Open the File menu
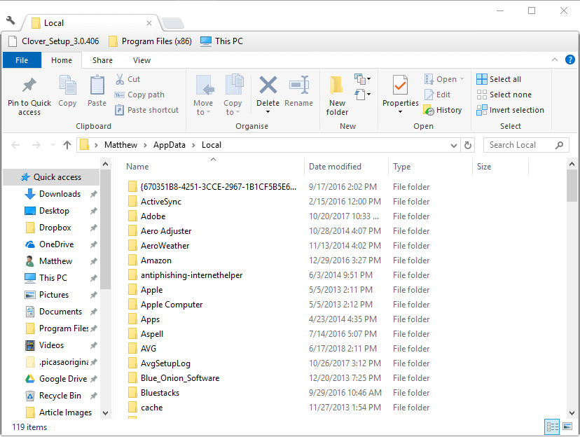The width and height of the screenshot is (580, 437). pos(22,60)
